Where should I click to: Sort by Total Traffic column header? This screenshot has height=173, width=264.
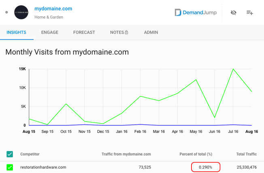pos(247,154)
